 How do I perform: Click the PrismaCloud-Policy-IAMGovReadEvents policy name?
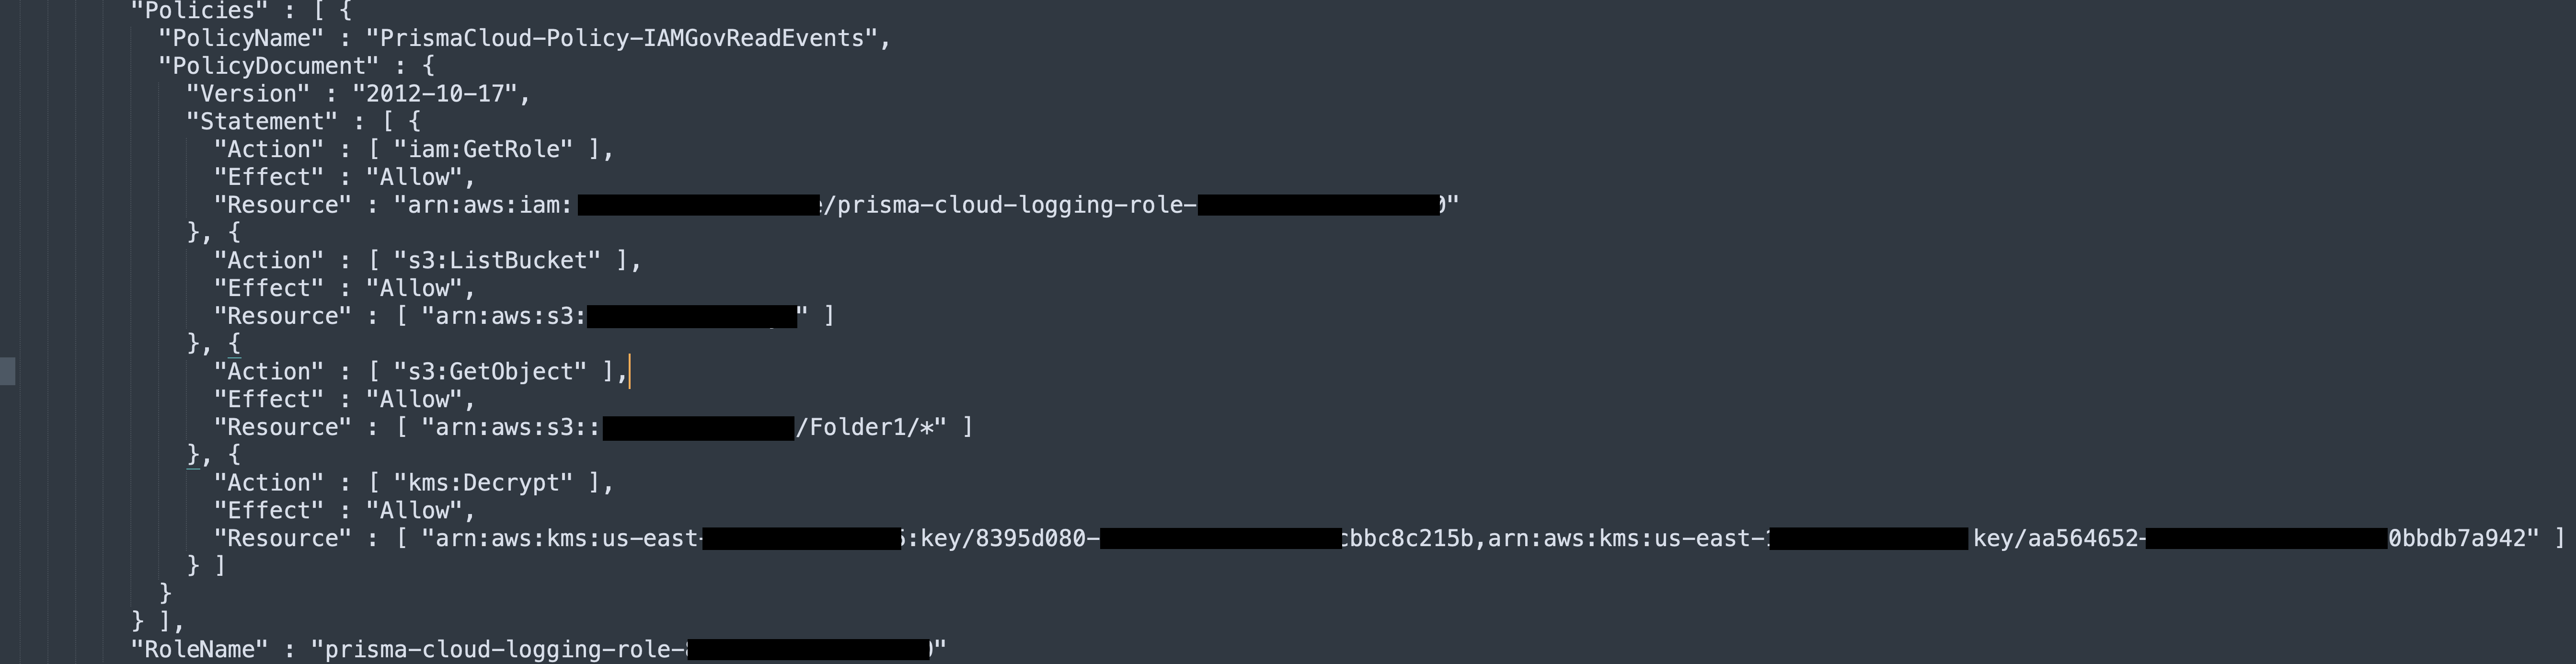tap(627, 38)
